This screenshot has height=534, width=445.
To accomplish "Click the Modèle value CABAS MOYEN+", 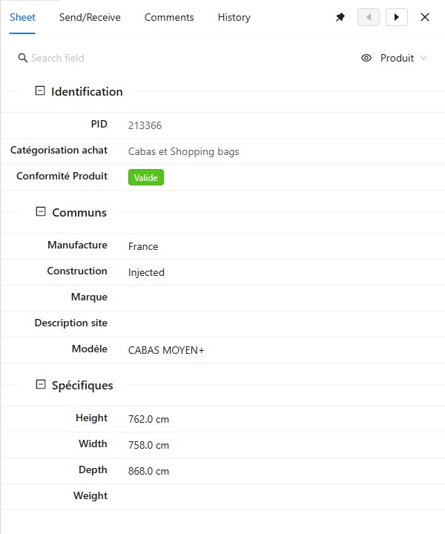I will click(166, 350).
